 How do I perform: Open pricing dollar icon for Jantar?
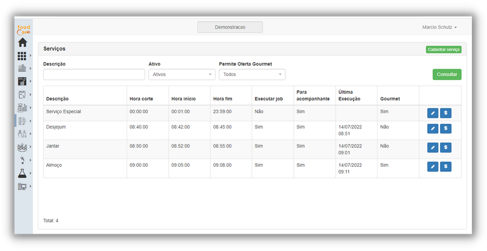click(x=446, y=147)
